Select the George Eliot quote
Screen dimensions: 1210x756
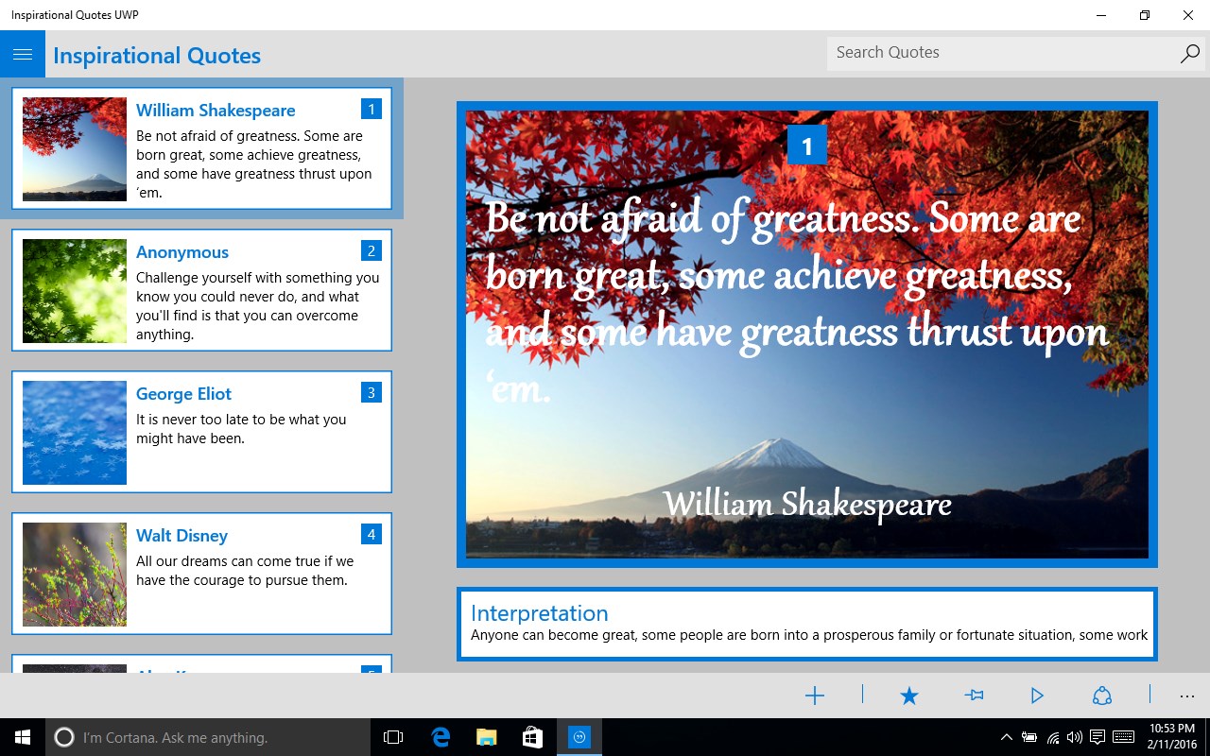pyautogui.click(x=201, y=432)
